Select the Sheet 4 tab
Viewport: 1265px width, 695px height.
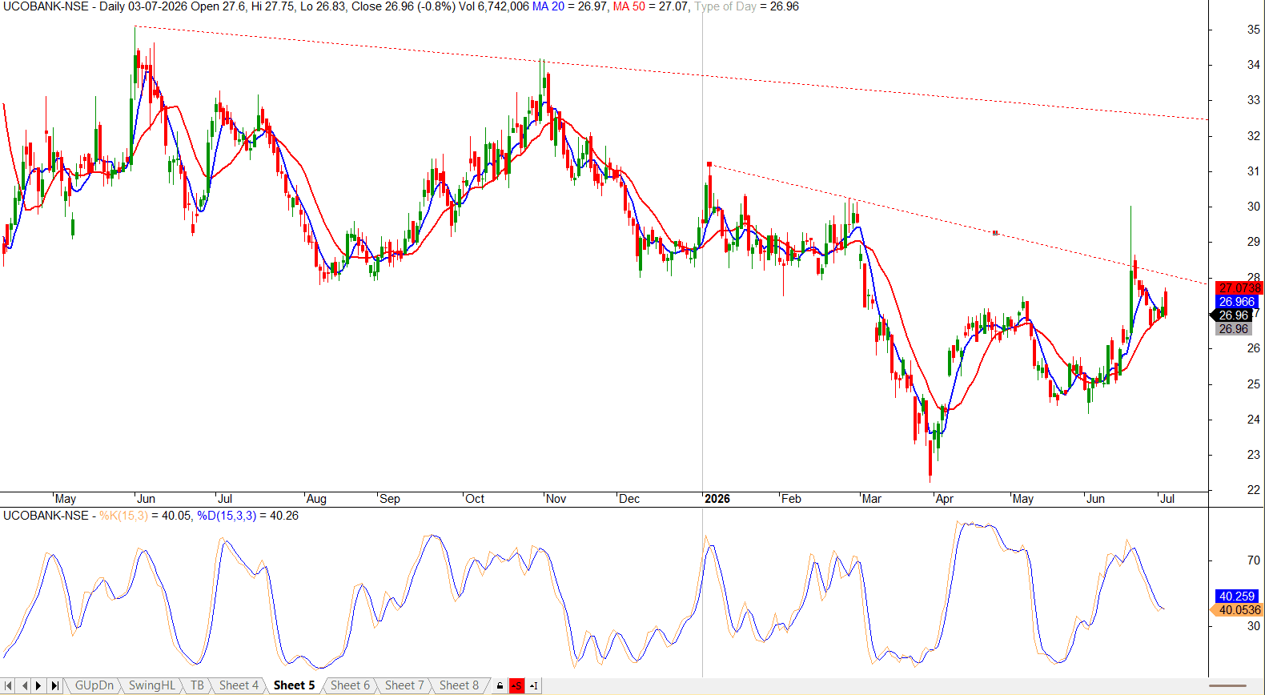(239, 685)
